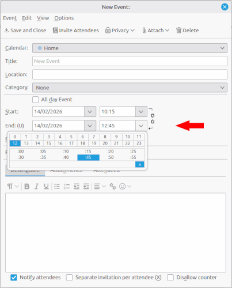The width and height of the screenshot is (232, 288).
Task: Click the outdent icon
Action: click(x=77, y=186)
